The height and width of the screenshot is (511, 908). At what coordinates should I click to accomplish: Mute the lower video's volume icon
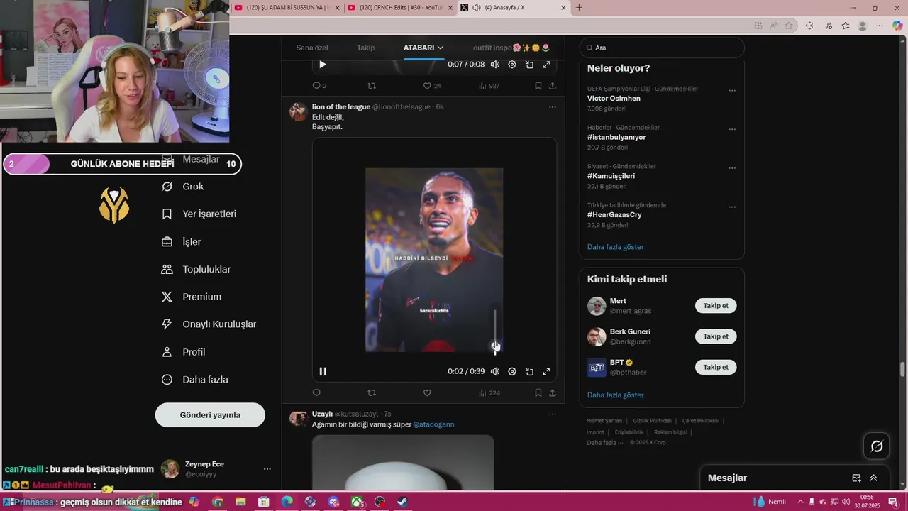[x=495, y=371]
